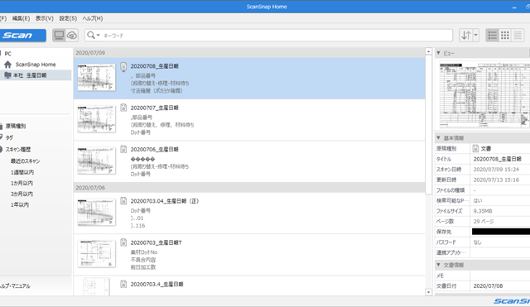The image size is (530, 307).
Task: Select the 20200703.4_生産日報 entry title
Action: tap(157, 285)
